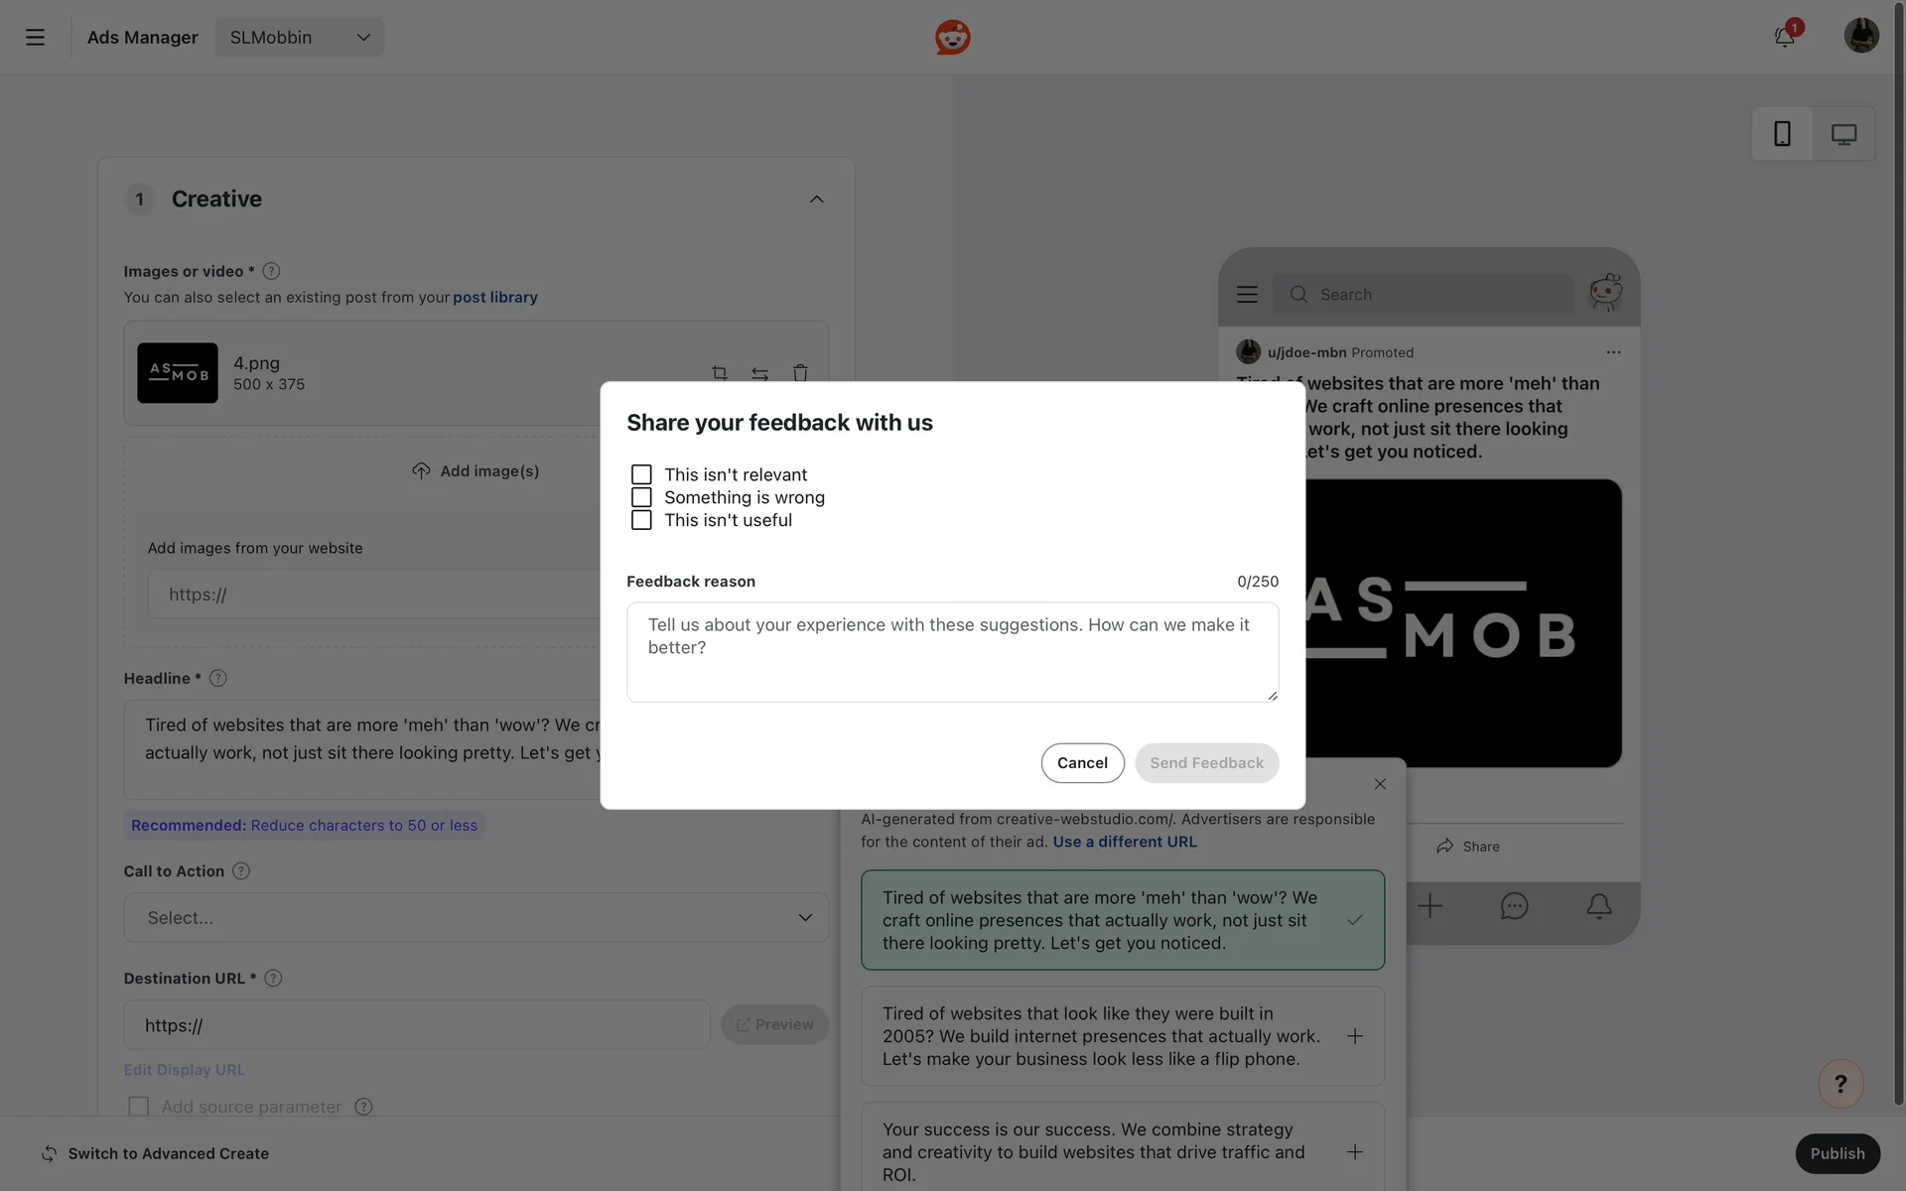Open the hamburger navigation menu
The width and height of the screenshot is (1906, 1191).
(35, 38)
